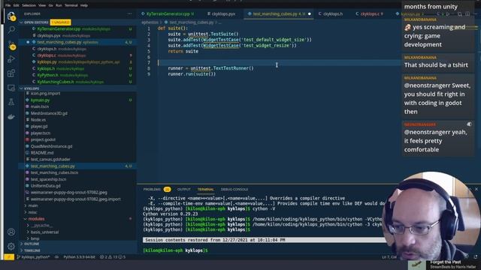Click the Ln 7 cursor position in status bar
Screen dimensions: 481x270
coord(389,257)
